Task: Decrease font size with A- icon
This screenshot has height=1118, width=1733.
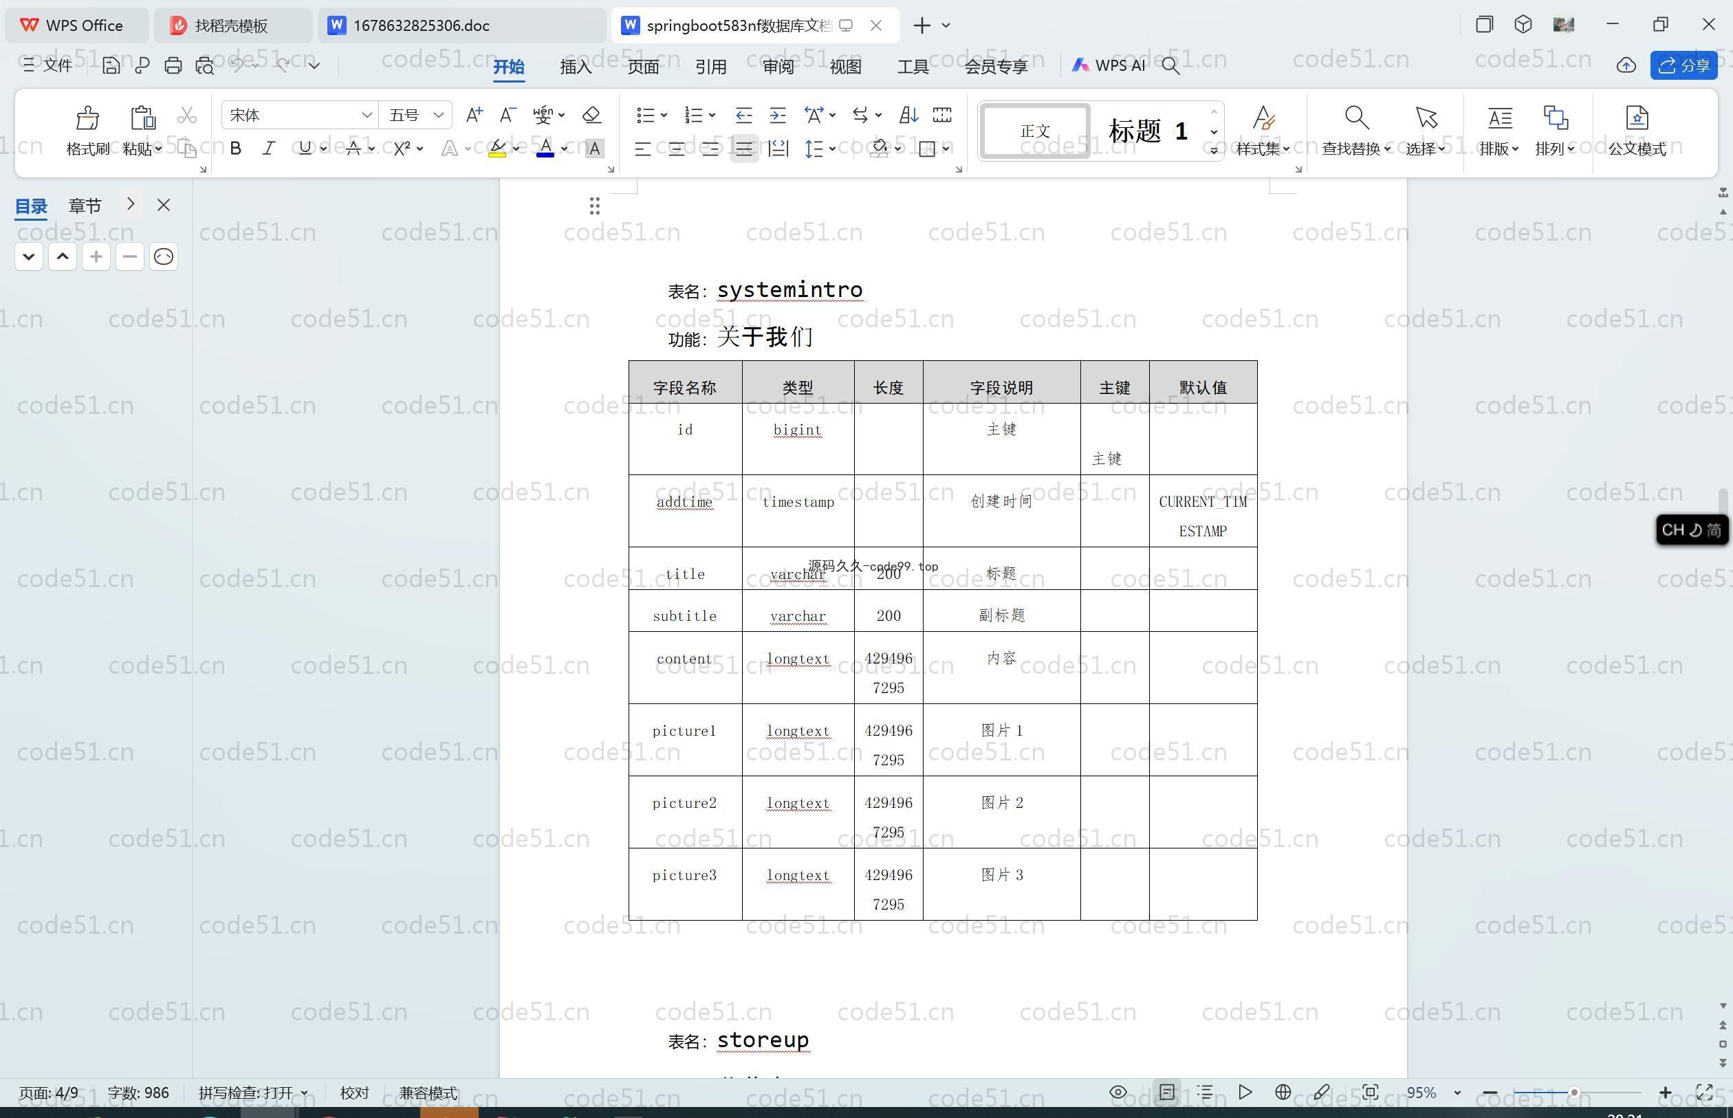Action: [508, 115]
